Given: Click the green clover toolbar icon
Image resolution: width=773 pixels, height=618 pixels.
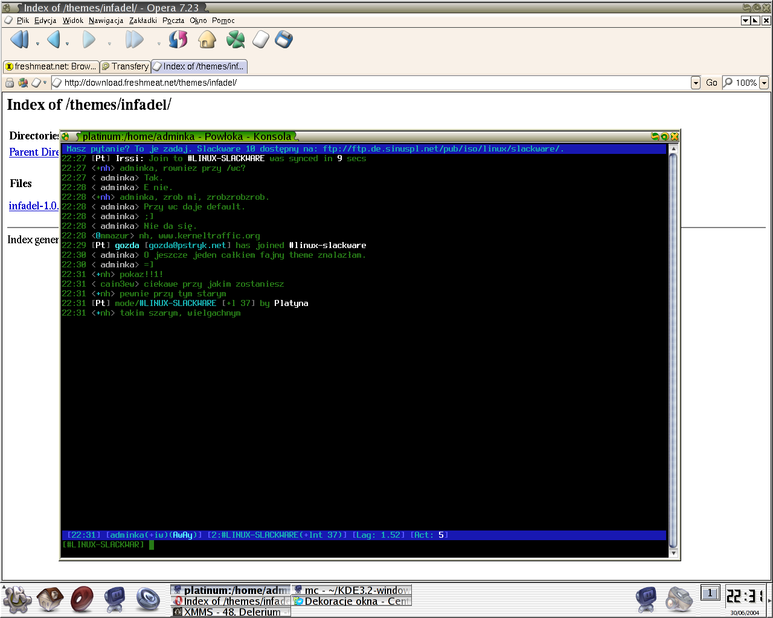Looking at the screenshot, I should click(x=236, y=40).
